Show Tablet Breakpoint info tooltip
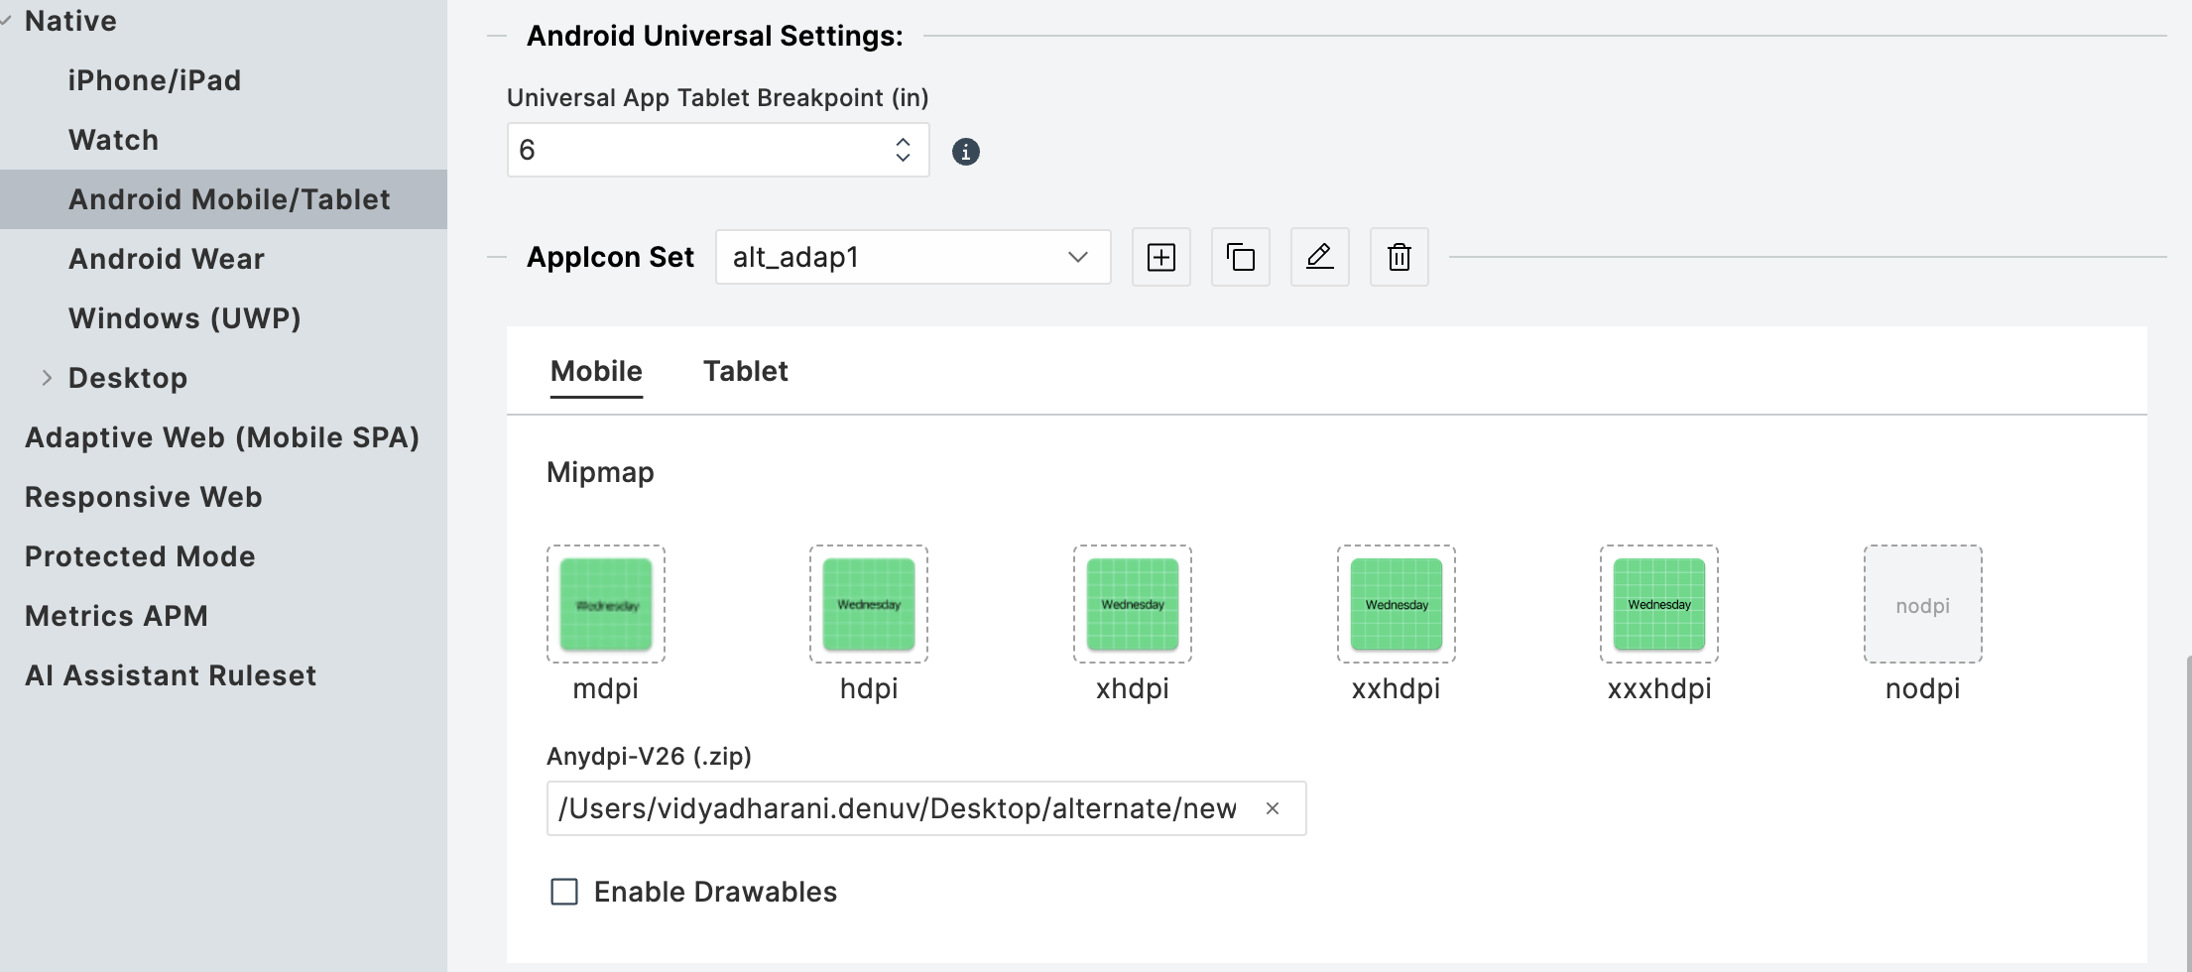Viewport: 2192px width, 972px height. [x=965, y=152]
